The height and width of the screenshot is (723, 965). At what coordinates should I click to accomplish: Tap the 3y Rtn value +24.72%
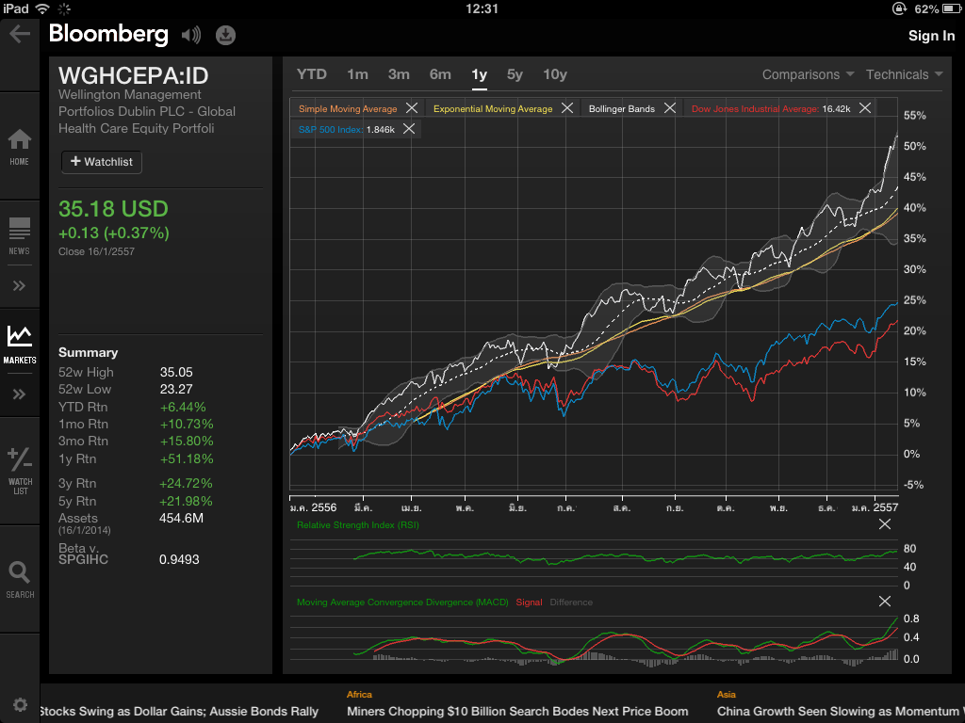click(x=186, y=483)
